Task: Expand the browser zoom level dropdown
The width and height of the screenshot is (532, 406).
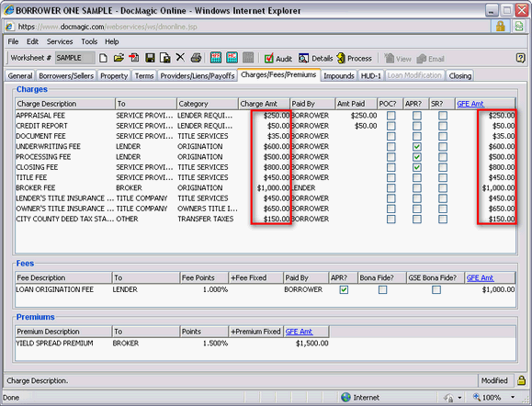Action: pos(513,397)
